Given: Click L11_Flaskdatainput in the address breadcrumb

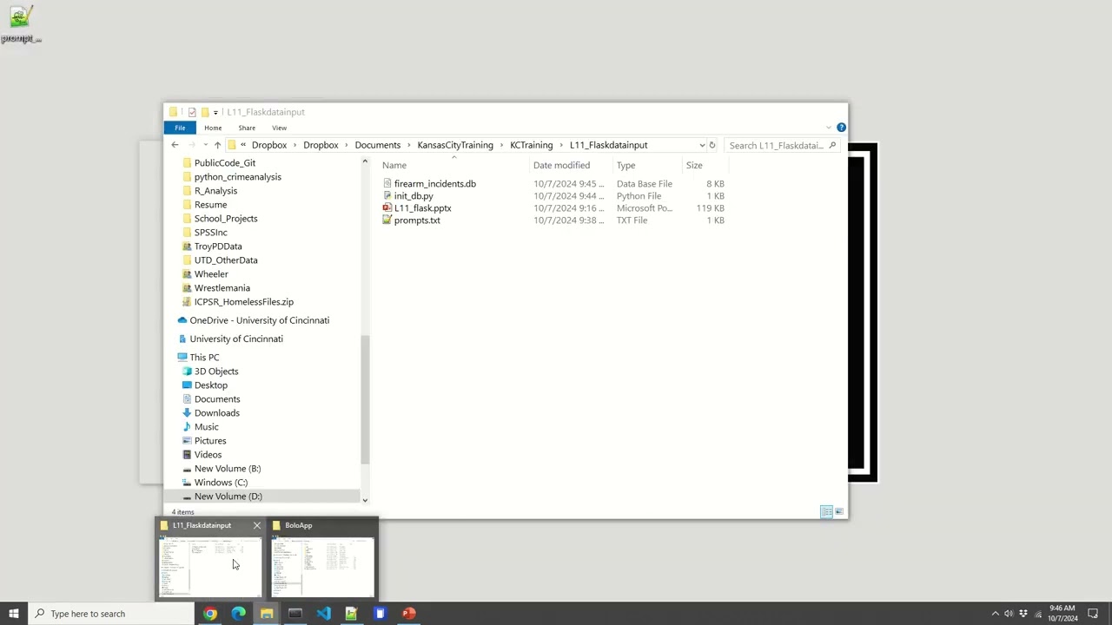Looking at the screenshot, I should coord(608,145).
